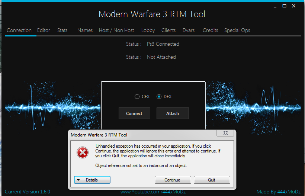
Task: Close the error dialog with X
Action: click(x=225, y=133)
